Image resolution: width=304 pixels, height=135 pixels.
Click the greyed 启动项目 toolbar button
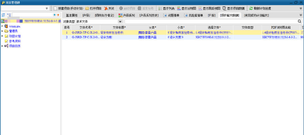click(x=127, y=8)
